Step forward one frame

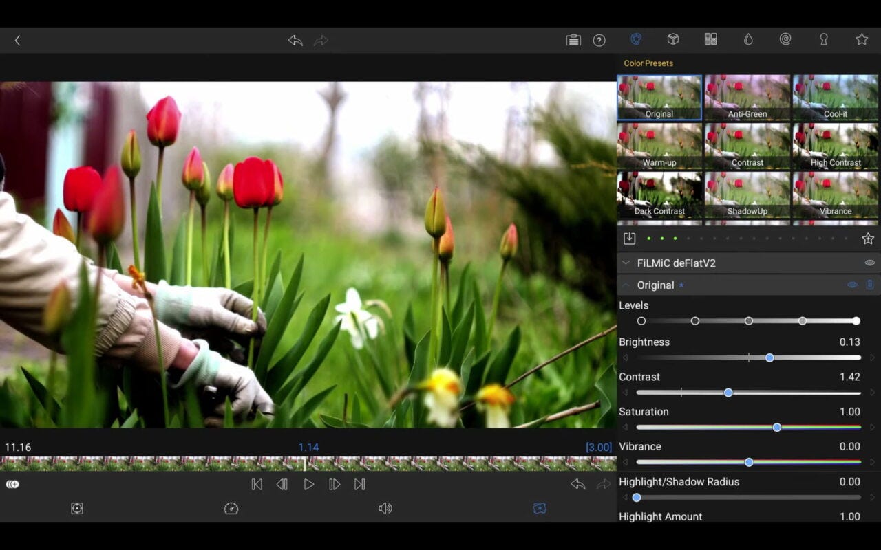(335, 485)
